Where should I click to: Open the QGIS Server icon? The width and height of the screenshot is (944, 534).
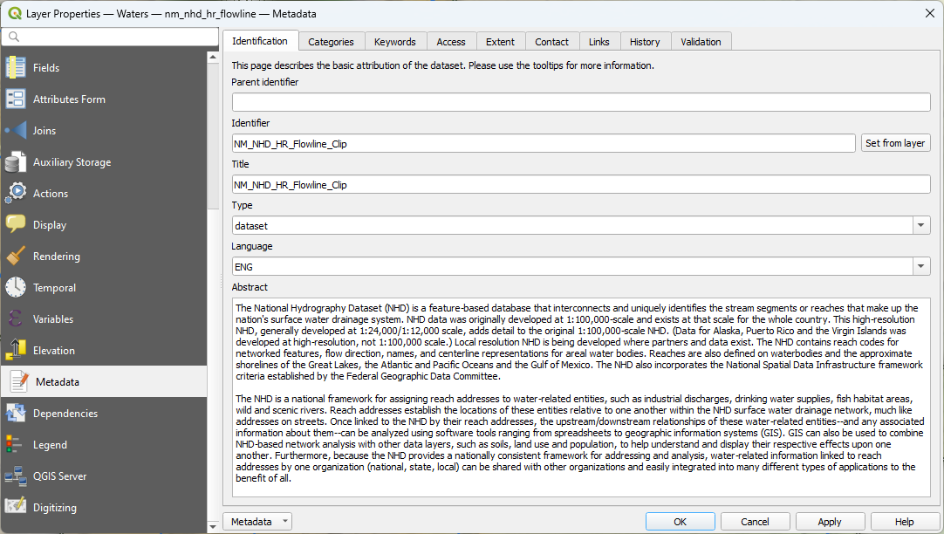click(x=16, y=476)
